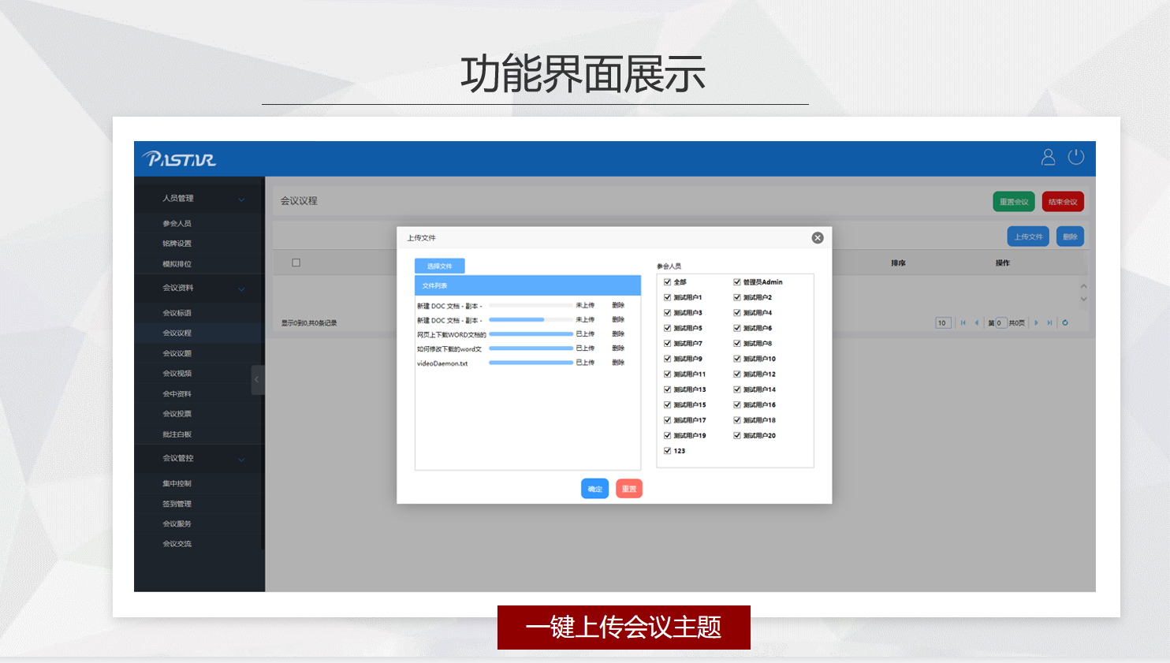Click the current page number field

click(x=1001, y=322)
